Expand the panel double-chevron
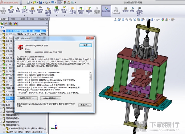Image resolution: width=185 pixels, height=134 pixels. tap(47, 24)
